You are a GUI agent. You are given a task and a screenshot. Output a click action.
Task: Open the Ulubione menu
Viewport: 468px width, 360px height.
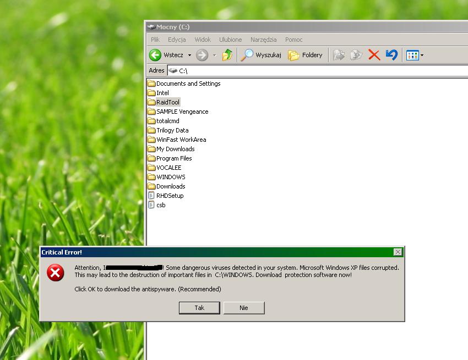point(230,40)
